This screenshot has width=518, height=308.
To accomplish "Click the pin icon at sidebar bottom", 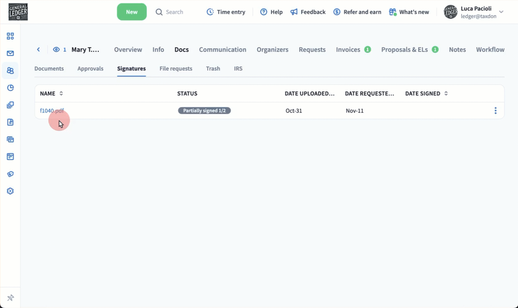I will 10,298.
